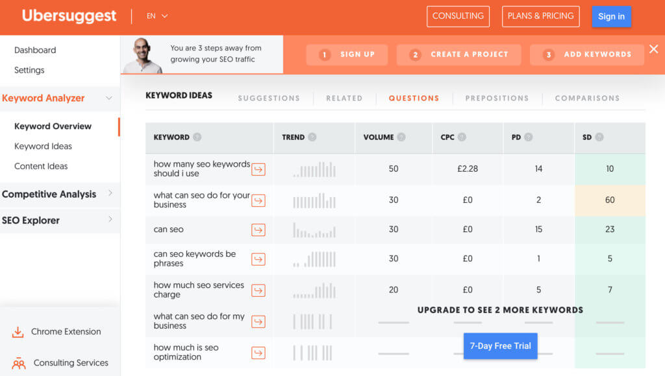Click step 2 Create a Project button
The image size is (665, 376).
[459, 54]
